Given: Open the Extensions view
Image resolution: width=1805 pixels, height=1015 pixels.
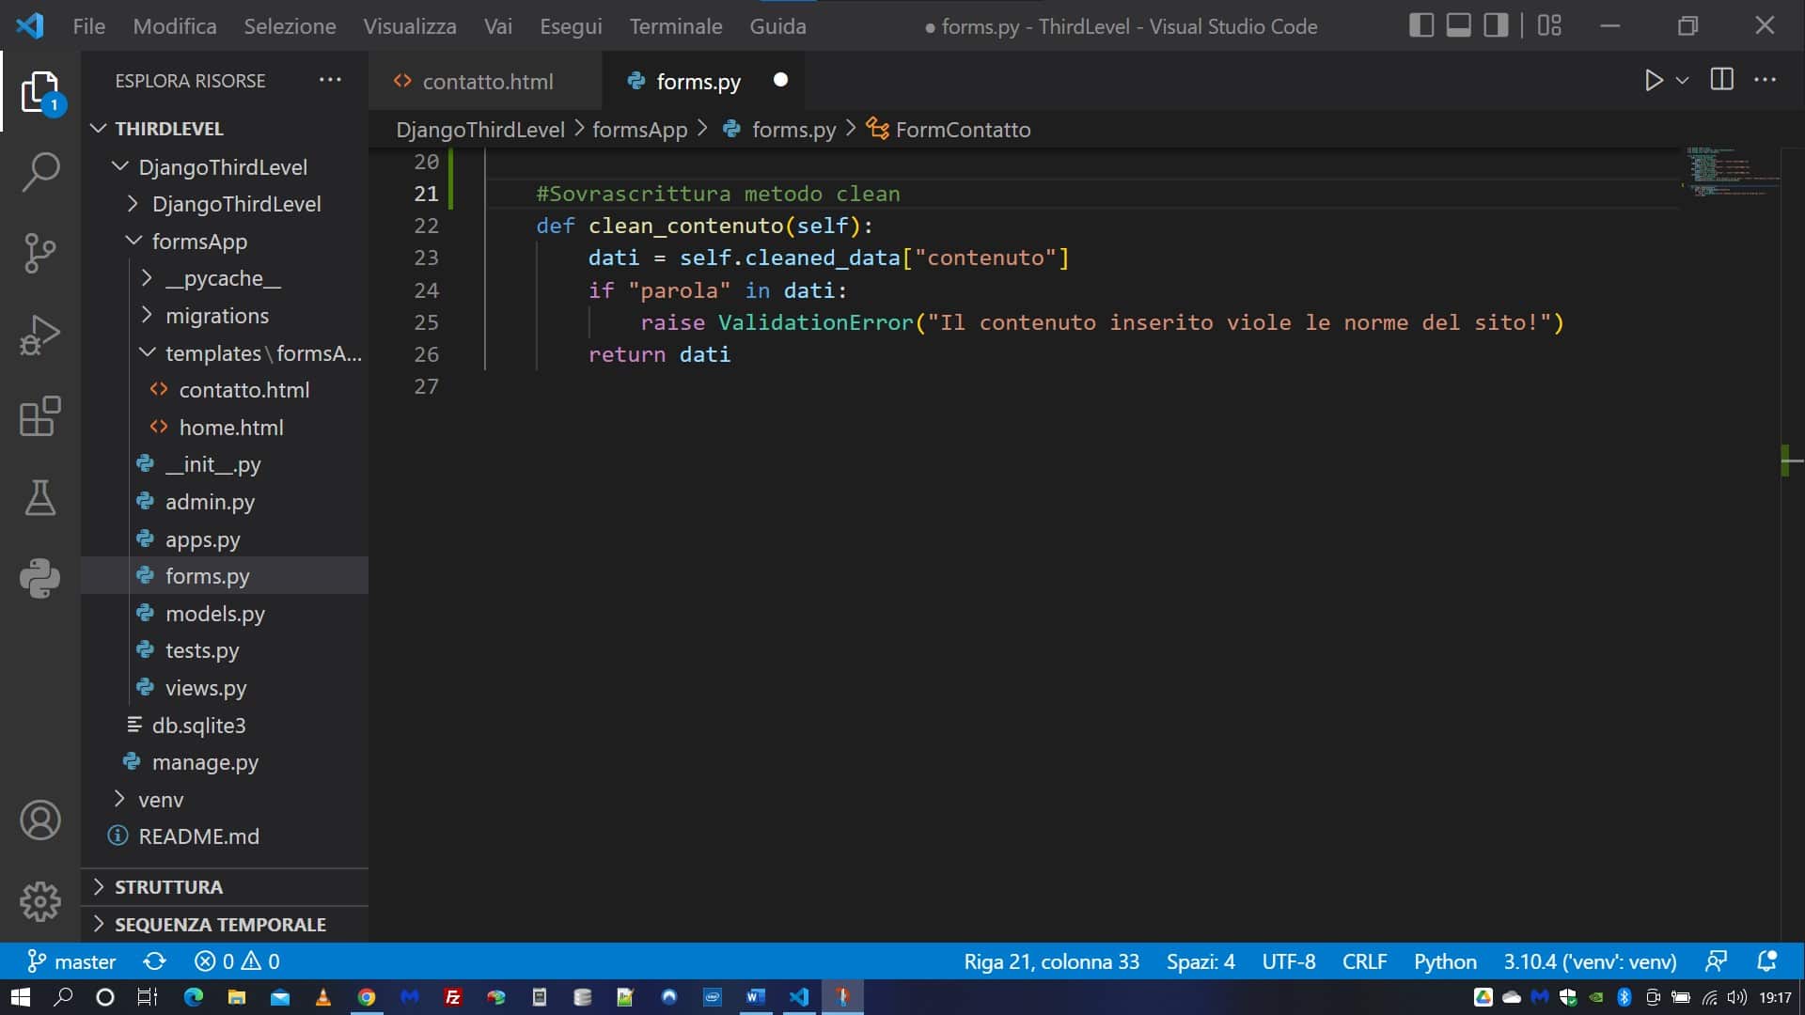Looking at the screenshot, I should [40, 416].
